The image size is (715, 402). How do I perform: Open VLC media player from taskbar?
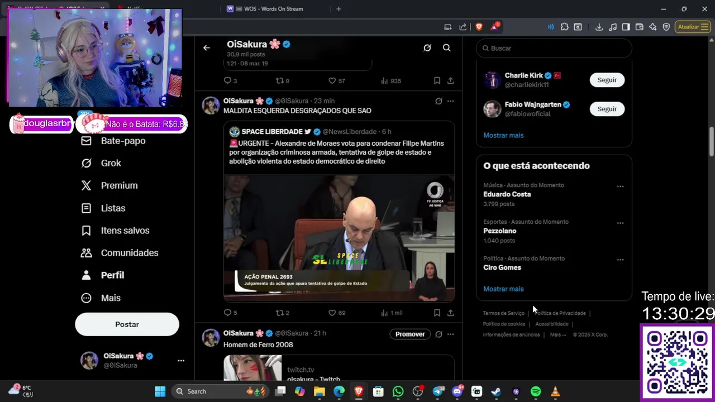pos(555,391)
